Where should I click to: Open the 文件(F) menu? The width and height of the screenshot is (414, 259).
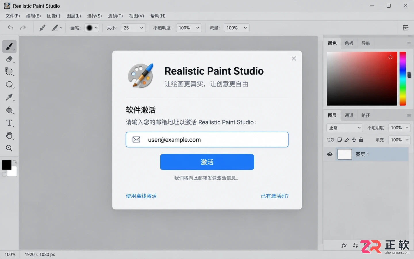pyautogui.click(x=13, y=16)
